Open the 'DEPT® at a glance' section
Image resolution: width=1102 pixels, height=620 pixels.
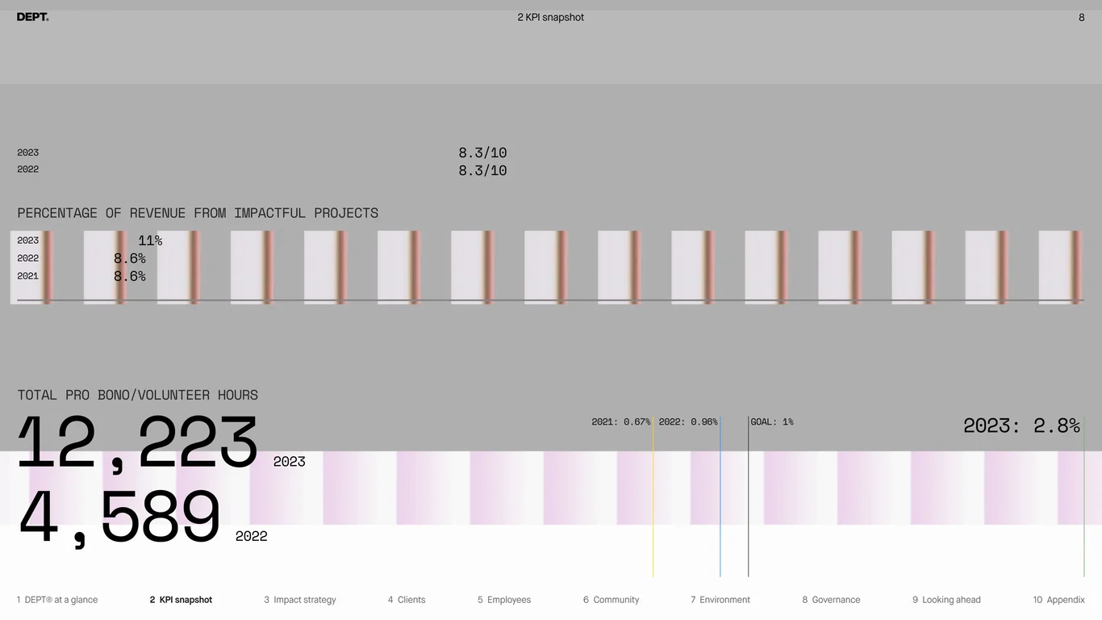[57, 600]
